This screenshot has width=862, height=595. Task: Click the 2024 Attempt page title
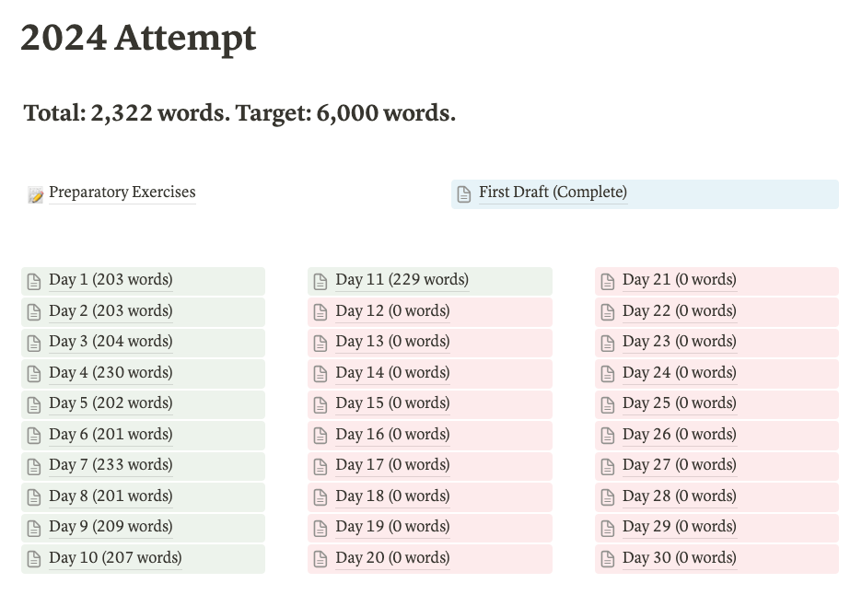click(x=138, y=39)
